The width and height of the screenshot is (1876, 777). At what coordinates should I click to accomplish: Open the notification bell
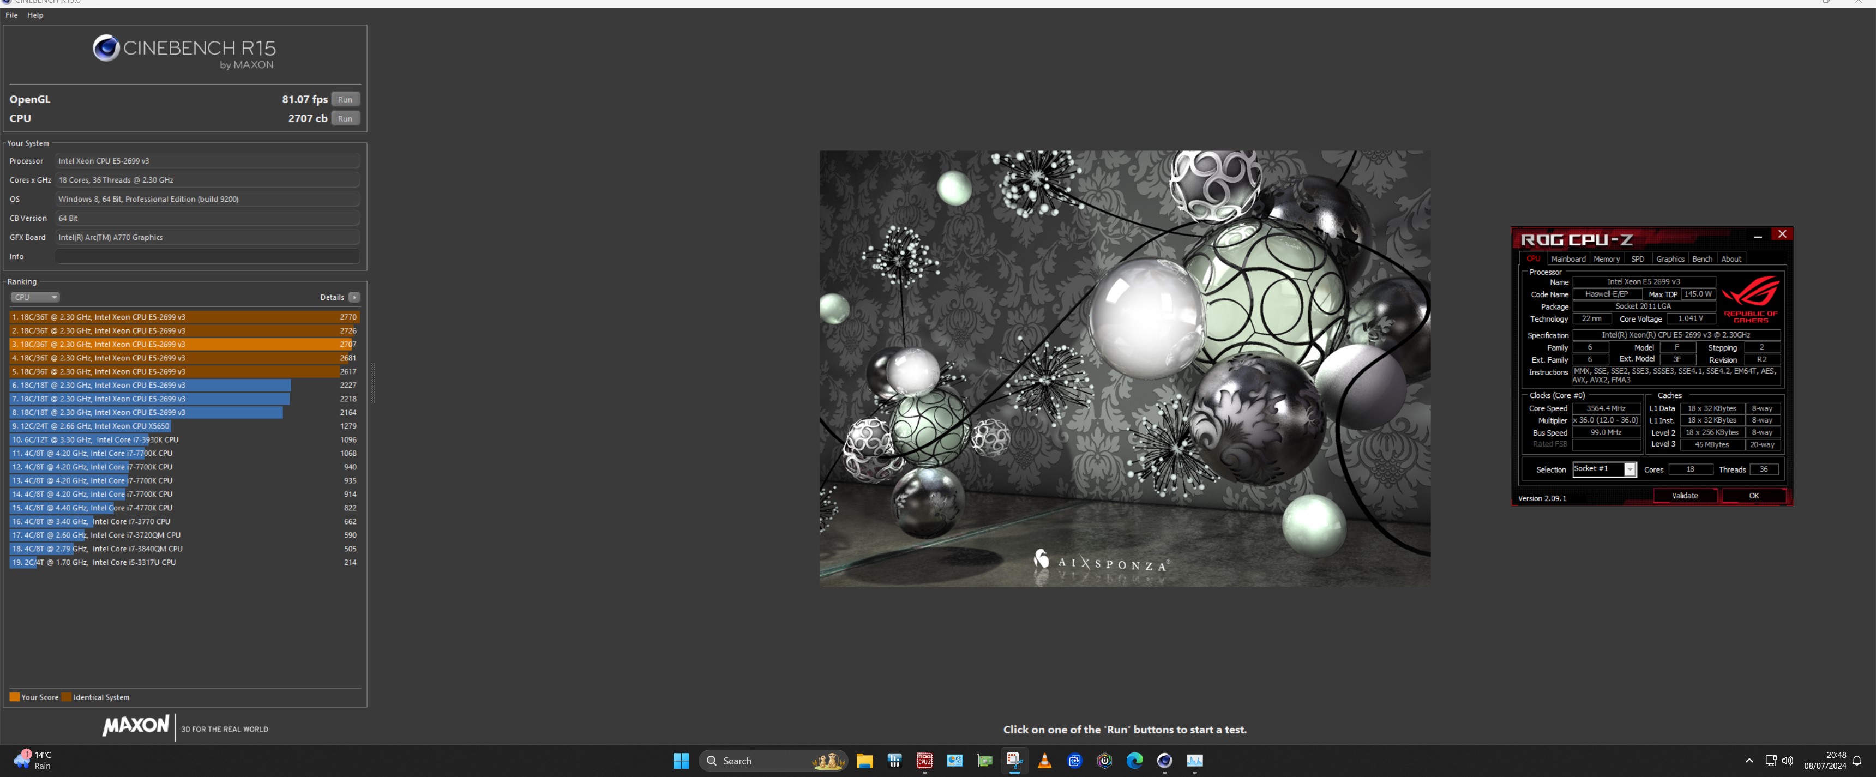1857,761
